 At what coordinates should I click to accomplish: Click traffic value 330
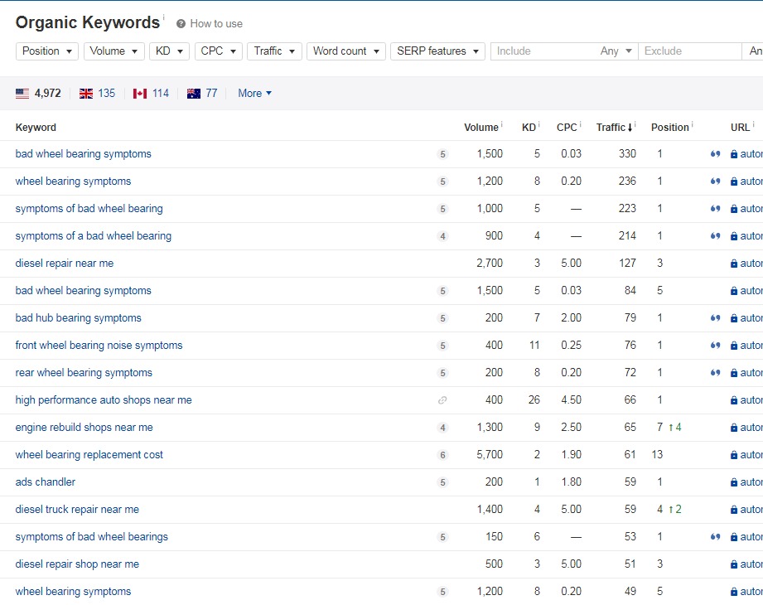click(x=627, y=154)
